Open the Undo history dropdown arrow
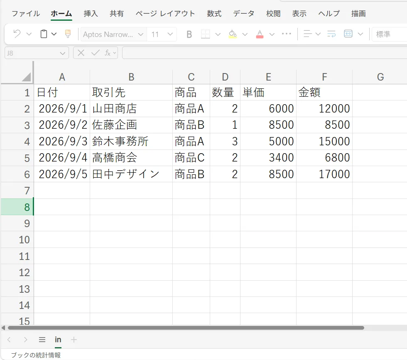Viewport: 407px width, 360px height. [29, 34]
